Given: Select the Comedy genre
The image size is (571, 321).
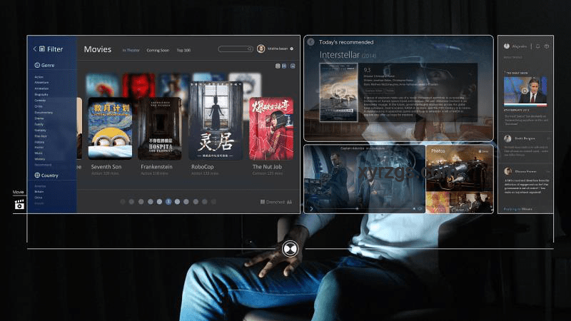Looking at the screenshot, I should point(40,101).
